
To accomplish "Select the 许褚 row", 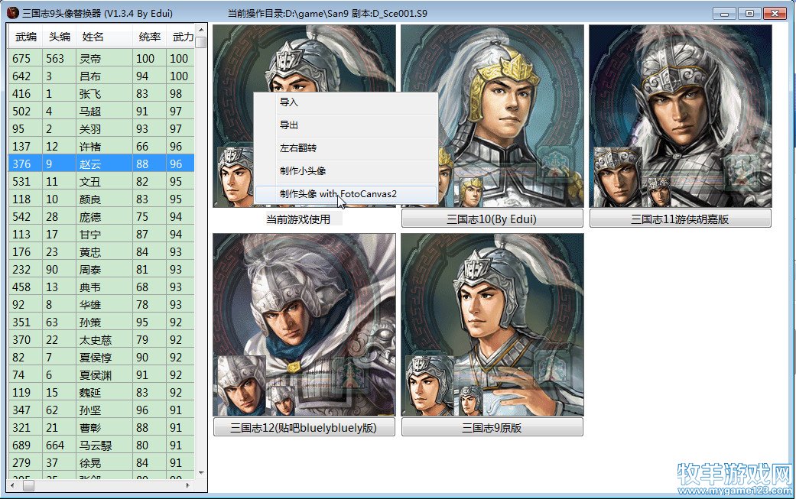I will click(x=102, y=146).
